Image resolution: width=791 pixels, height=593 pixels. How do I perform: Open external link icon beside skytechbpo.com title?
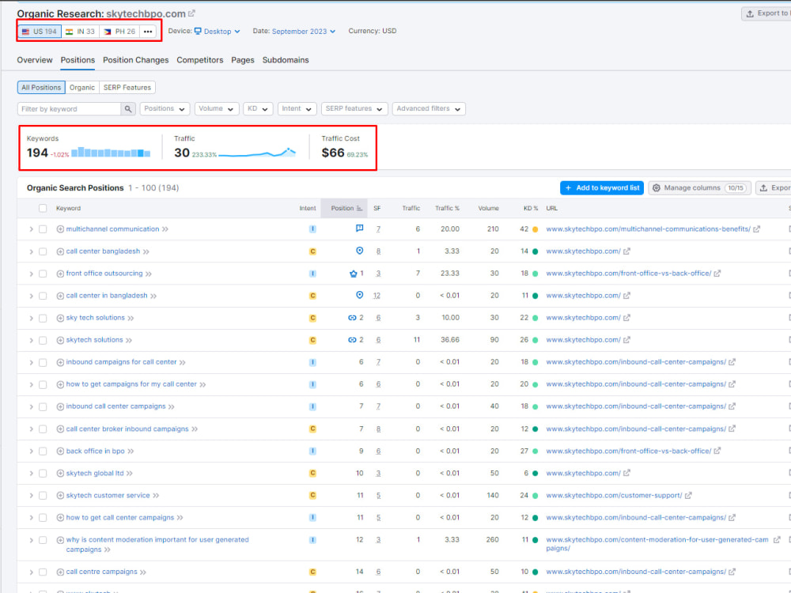[191, 13]
